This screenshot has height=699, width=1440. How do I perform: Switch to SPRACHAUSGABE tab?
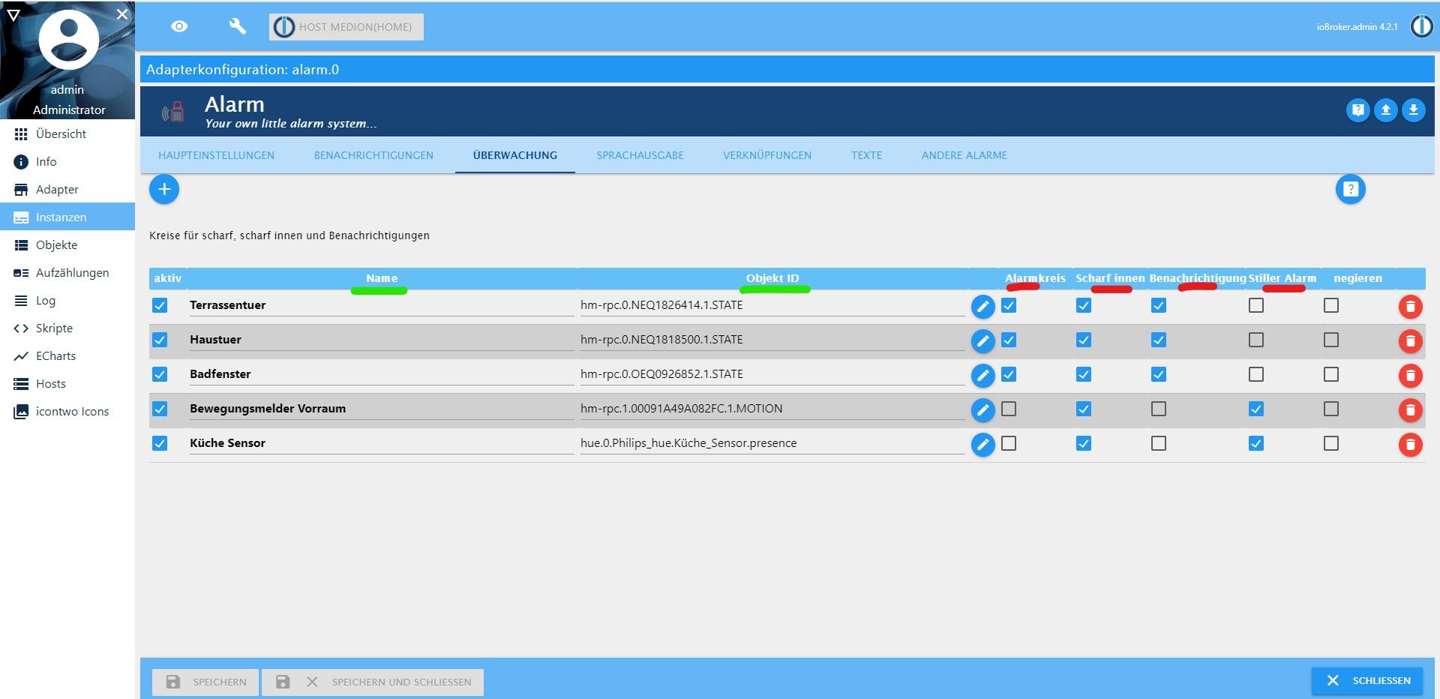[640, 155]
